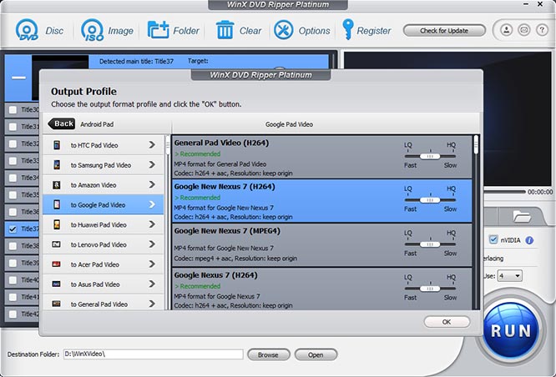This screenshot has height=377, width=556.
Task: Choose General Pad Video (H264) profile
Action: [322, 157]
